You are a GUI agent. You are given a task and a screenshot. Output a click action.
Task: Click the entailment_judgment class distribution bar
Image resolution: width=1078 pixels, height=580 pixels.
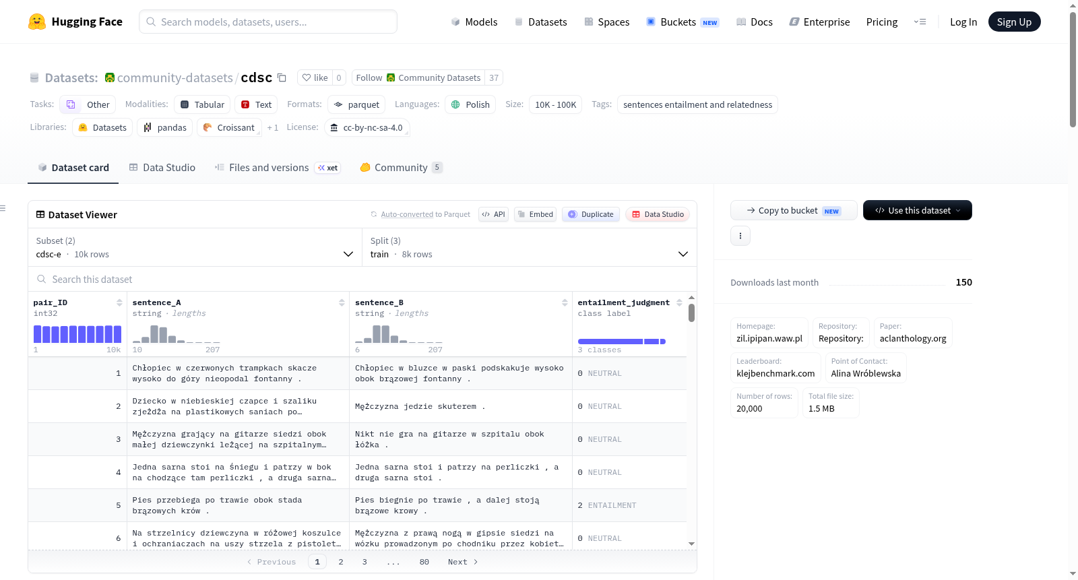click(622, 342)
